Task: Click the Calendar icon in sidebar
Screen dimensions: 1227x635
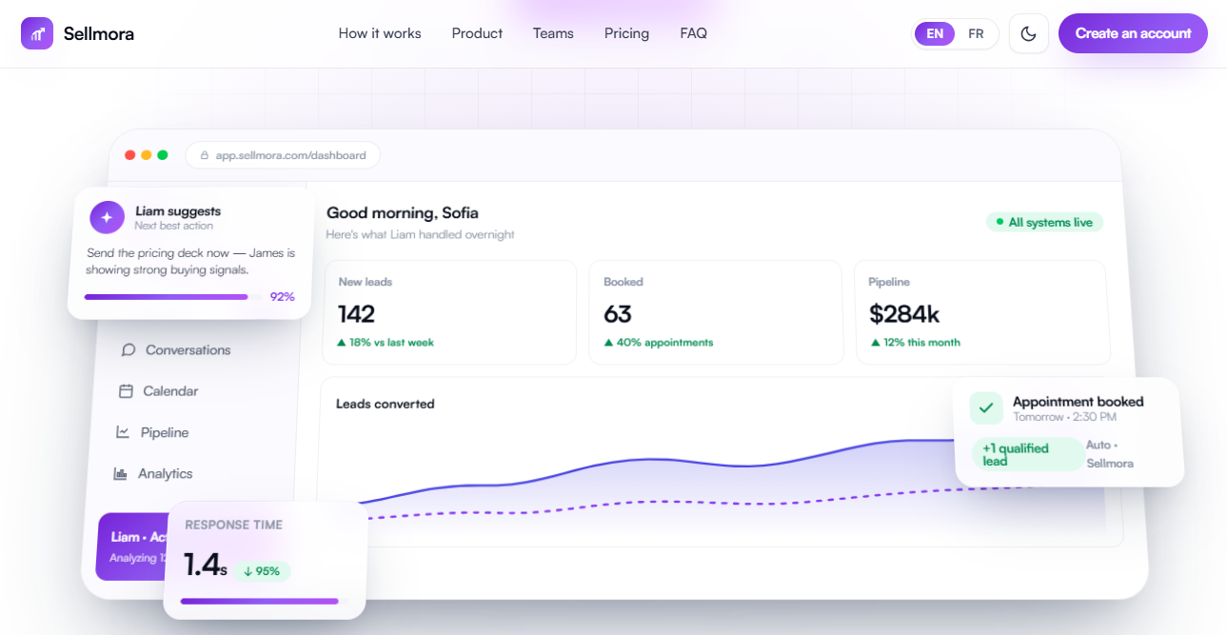Action: [126, 390]
